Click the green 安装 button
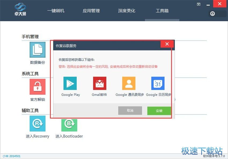The width and height of the screenshot is (228, 159). click(x=159, y=111)
